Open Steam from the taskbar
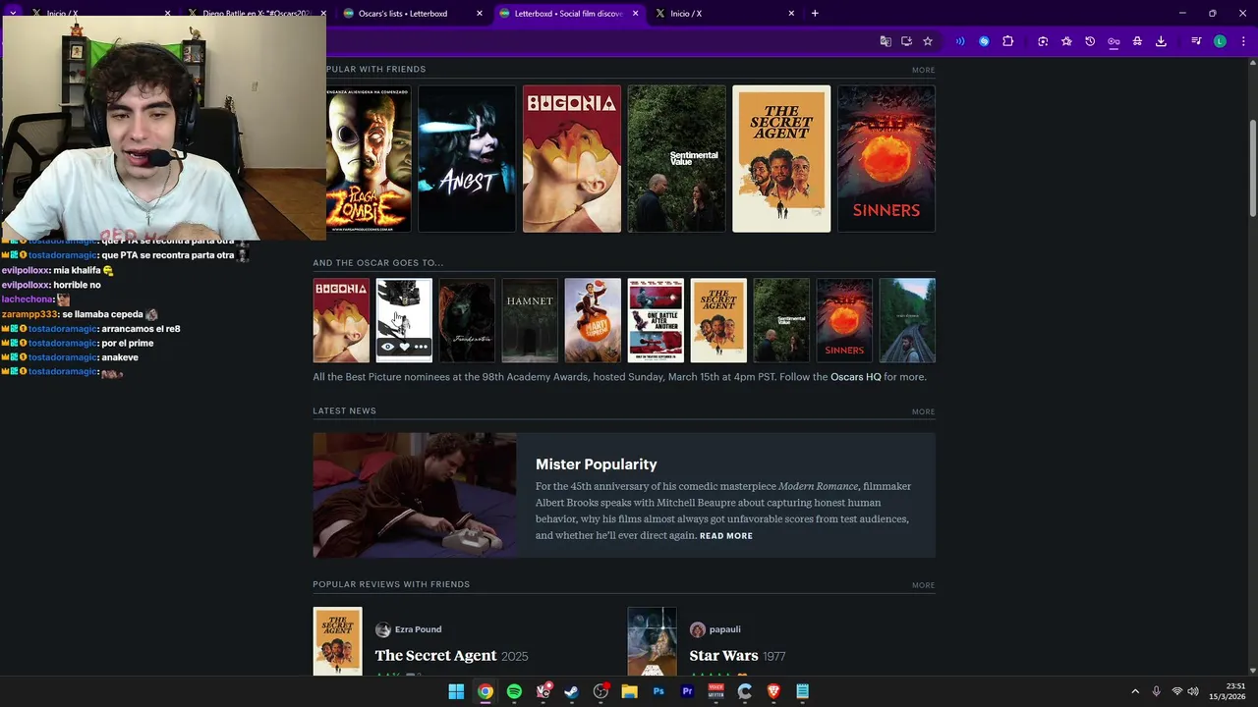 click(572, 691)
